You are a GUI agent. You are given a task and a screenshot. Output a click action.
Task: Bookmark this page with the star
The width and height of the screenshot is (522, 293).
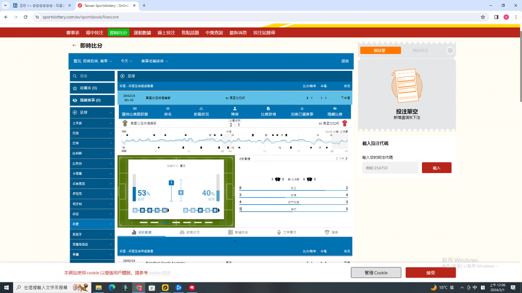point(483,17)
